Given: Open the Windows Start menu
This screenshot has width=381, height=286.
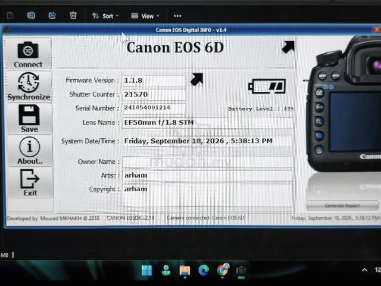Looking at the screenshot, I should coord(147,270).
